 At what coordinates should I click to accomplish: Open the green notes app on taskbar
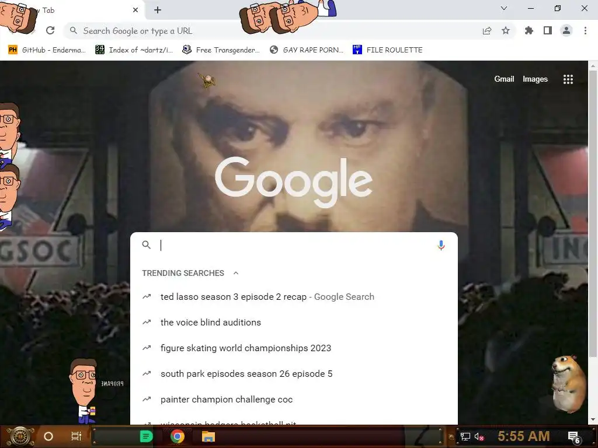146,436
